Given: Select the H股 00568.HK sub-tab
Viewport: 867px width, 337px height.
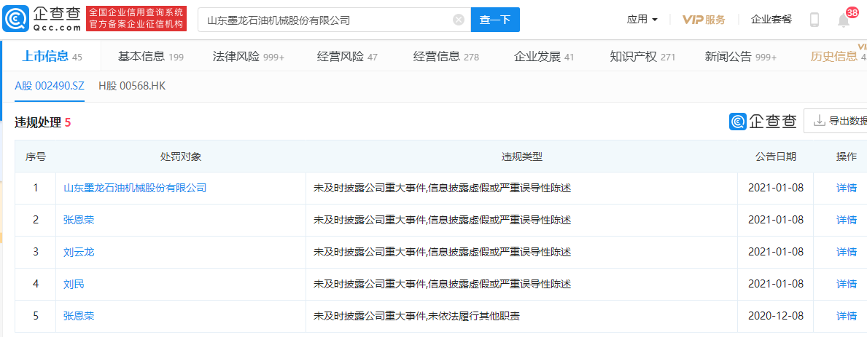Looking at the screenshot, I should (x=132, y=86).
